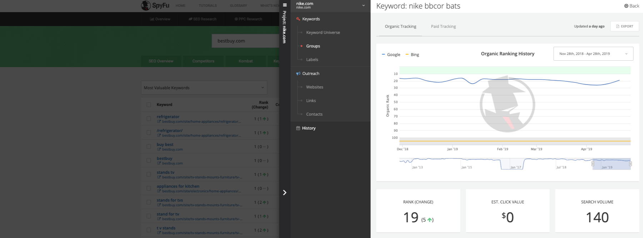Click the right handle of timeline range slider
This screenshot has width=643, height=238.
click(x=630, y=164)
